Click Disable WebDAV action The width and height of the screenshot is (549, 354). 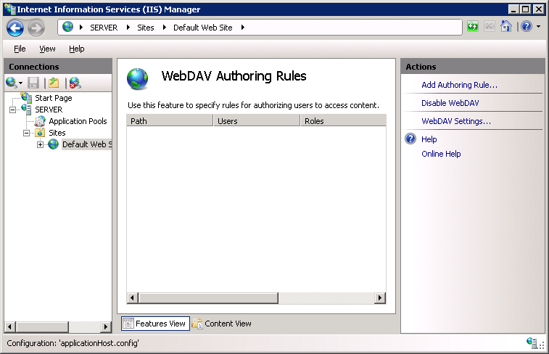(x=450, y=103)
